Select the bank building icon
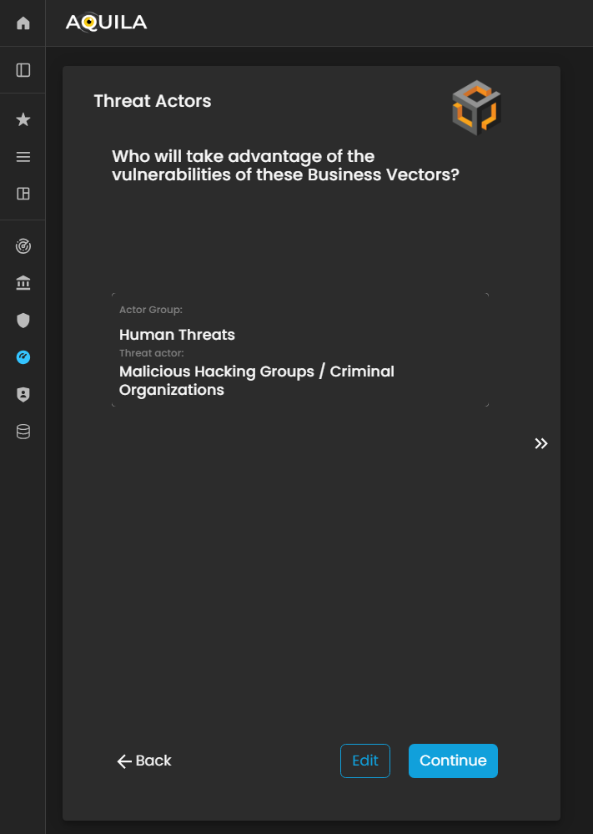The image size is (593, 834). (x=23, y=284)
